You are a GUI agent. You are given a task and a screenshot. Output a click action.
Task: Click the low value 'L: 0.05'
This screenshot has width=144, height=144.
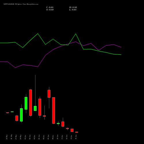pos(73,10)
